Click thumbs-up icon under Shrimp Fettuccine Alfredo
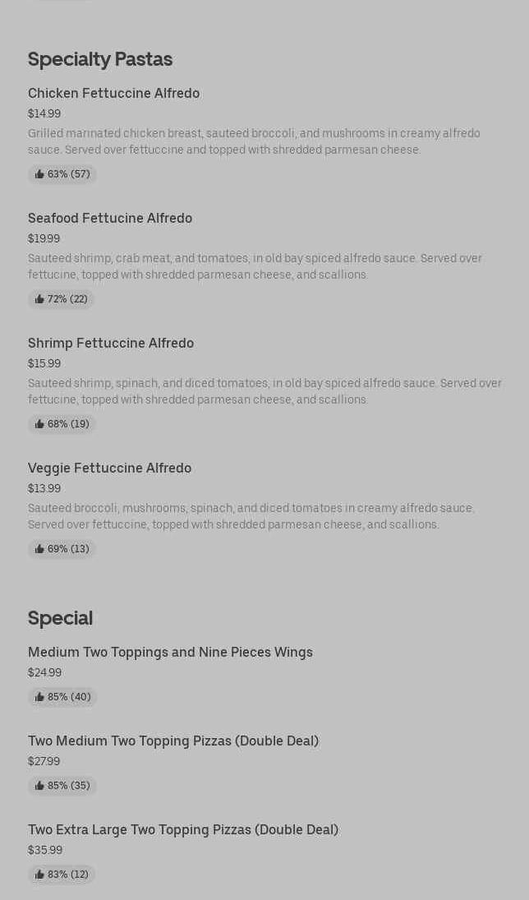Viewport: 529px width, 900px height. tap(39, 424)
